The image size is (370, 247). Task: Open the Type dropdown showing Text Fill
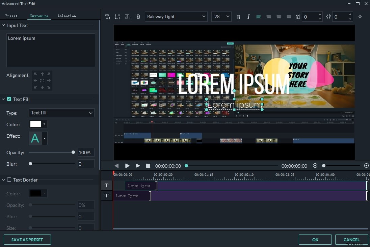pyautogui.click(x=61, y=113)
